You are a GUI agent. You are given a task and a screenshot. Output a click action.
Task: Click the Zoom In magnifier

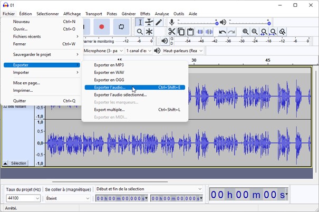pos(246,32)
